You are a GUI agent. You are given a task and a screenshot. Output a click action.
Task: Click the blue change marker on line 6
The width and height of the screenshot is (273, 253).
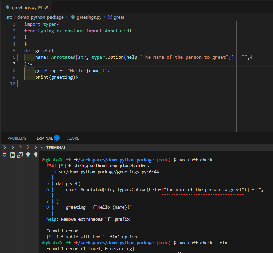(17, 57)
